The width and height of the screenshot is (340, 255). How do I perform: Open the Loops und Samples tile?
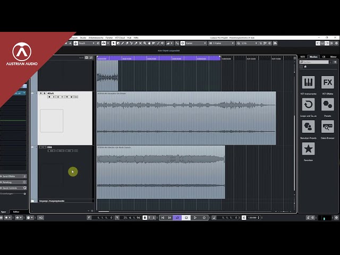pyautogui.click(x=308, y=104)
